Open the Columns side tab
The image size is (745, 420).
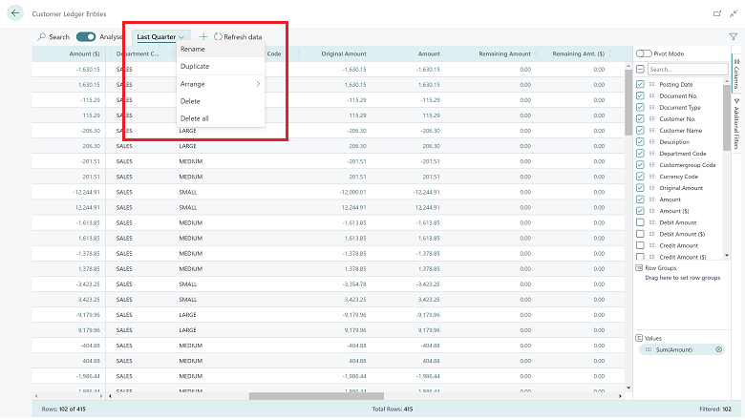pos(736,74)
